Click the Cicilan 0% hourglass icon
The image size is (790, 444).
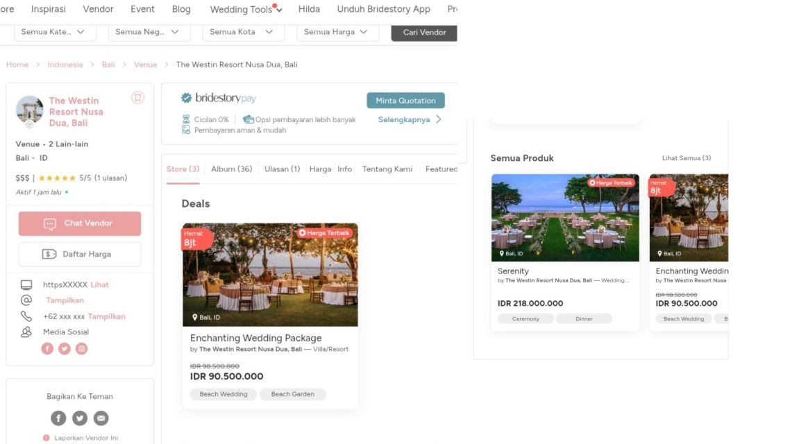click(x=186, y=119)
